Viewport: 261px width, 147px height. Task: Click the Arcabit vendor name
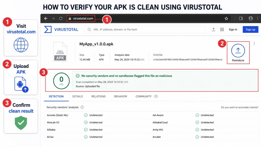(x=157, y=137)
